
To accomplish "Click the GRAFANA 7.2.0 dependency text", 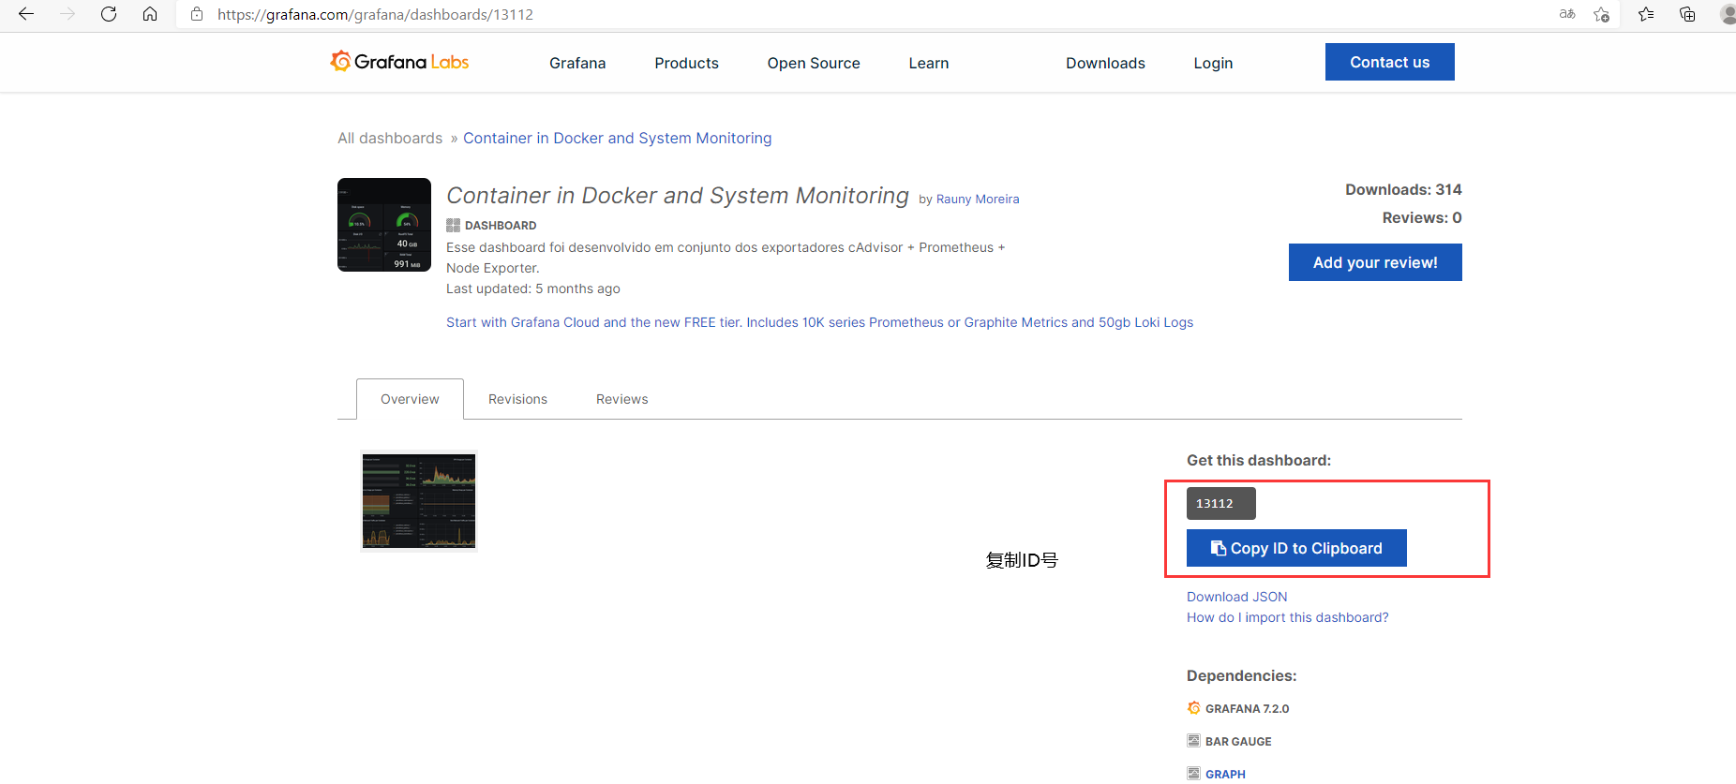I will click(1248, 709).
